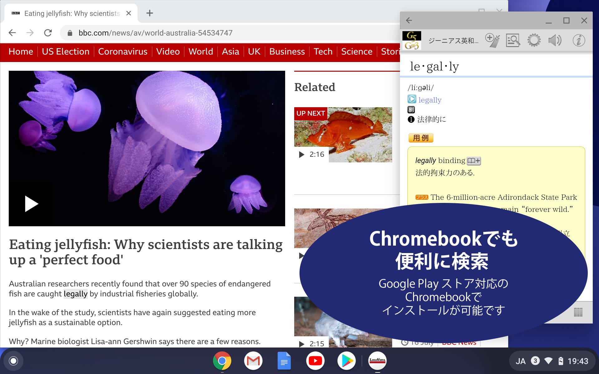Image resolution: width=599 pixels, height=374 pixels.
Task: Click the column view icon in dictionary footer
Action: coord(578,312)
